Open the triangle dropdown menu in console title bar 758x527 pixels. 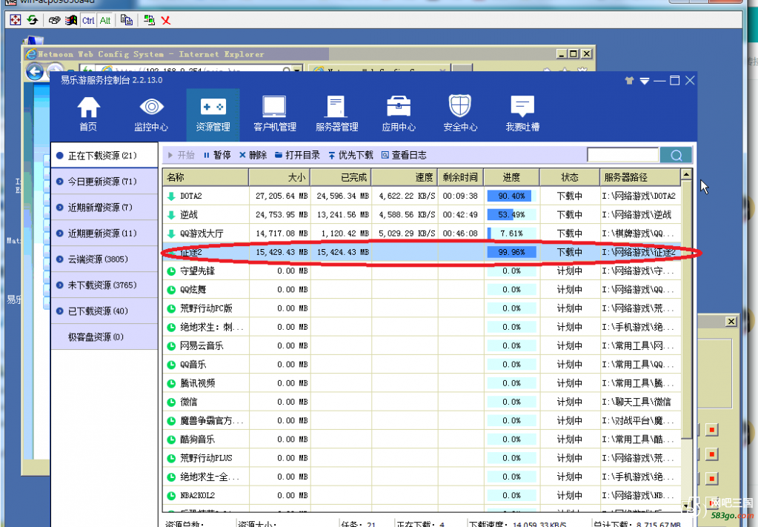[x=645, y=82]
